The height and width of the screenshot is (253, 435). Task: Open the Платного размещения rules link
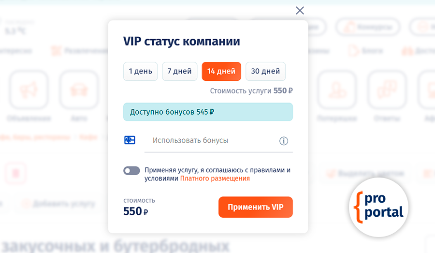click(215, 178)
